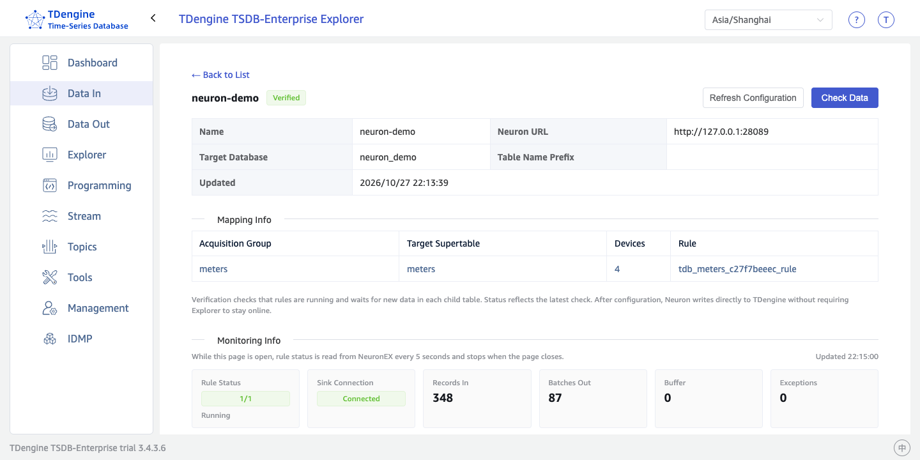Open the help question mark icon

pos(856,20)
